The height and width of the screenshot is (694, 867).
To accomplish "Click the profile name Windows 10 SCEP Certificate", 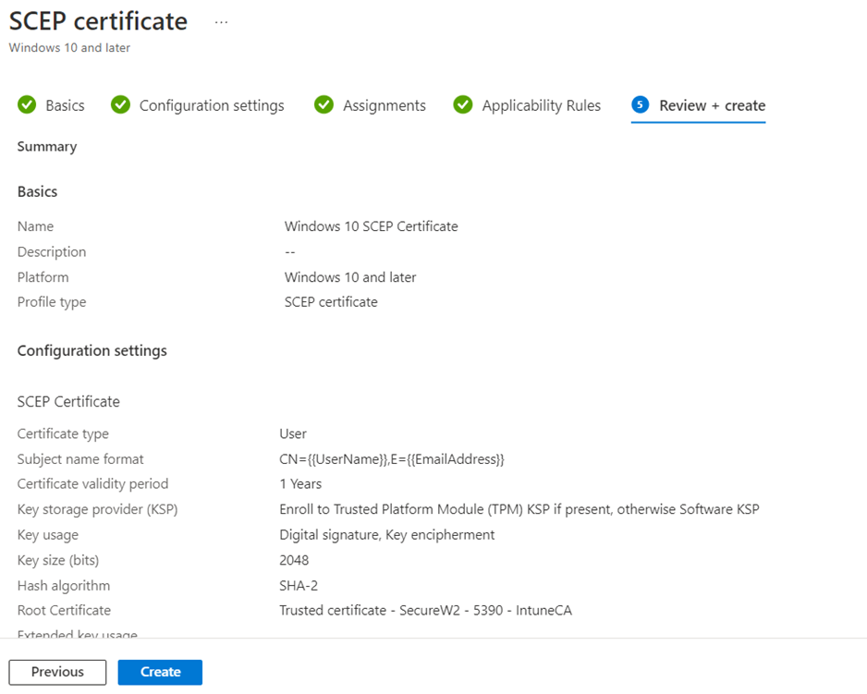I will point(371,226).
